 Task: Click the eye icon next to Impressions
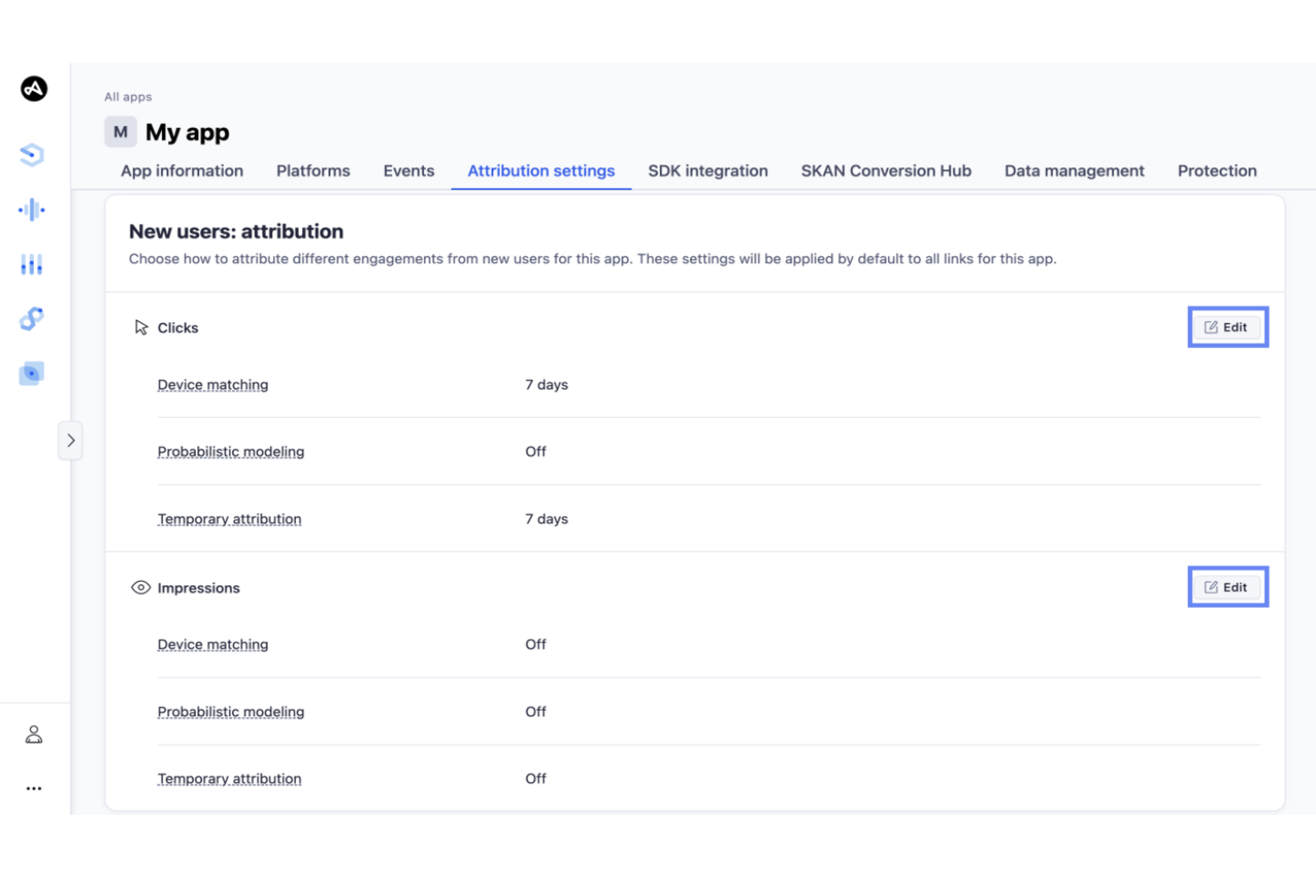click(x=140, y=587)
